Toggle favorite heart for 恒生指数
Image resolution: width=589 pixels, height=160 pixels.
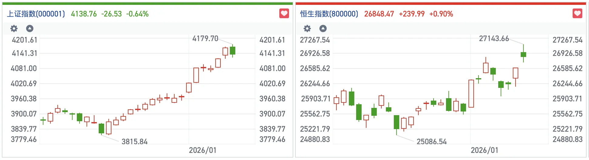(577, 14)
